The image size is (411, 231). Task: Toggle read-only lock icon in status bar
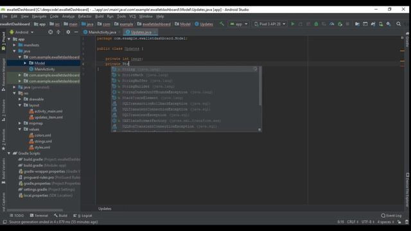click(x=399, y=222)
